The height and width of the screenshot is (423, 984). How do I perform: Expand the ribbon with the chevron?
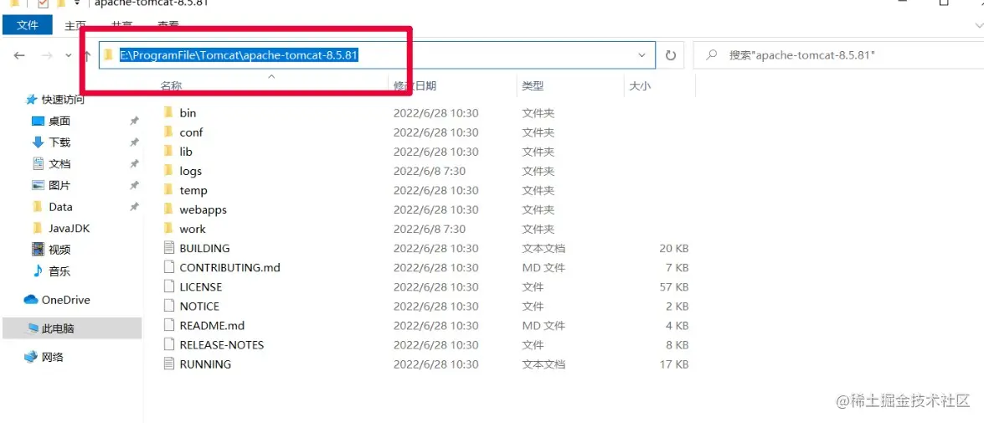[x=978, y=26]
